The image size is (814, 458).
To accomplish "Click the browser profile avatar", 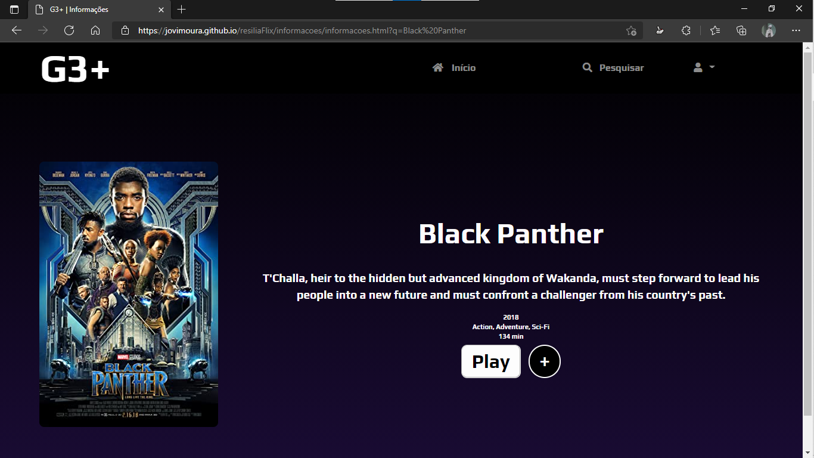I will point(769,30).
